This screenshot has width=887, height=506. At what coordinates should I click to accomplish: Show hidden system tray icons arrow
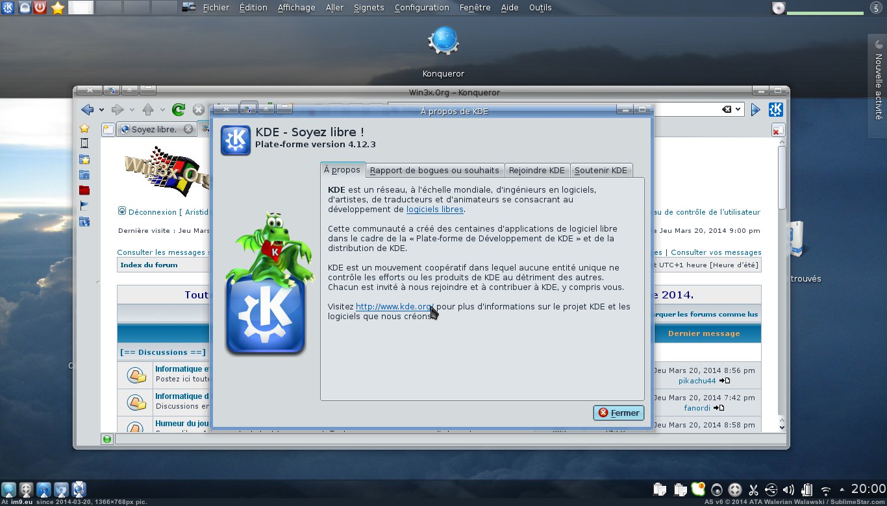tap(842, 490)
